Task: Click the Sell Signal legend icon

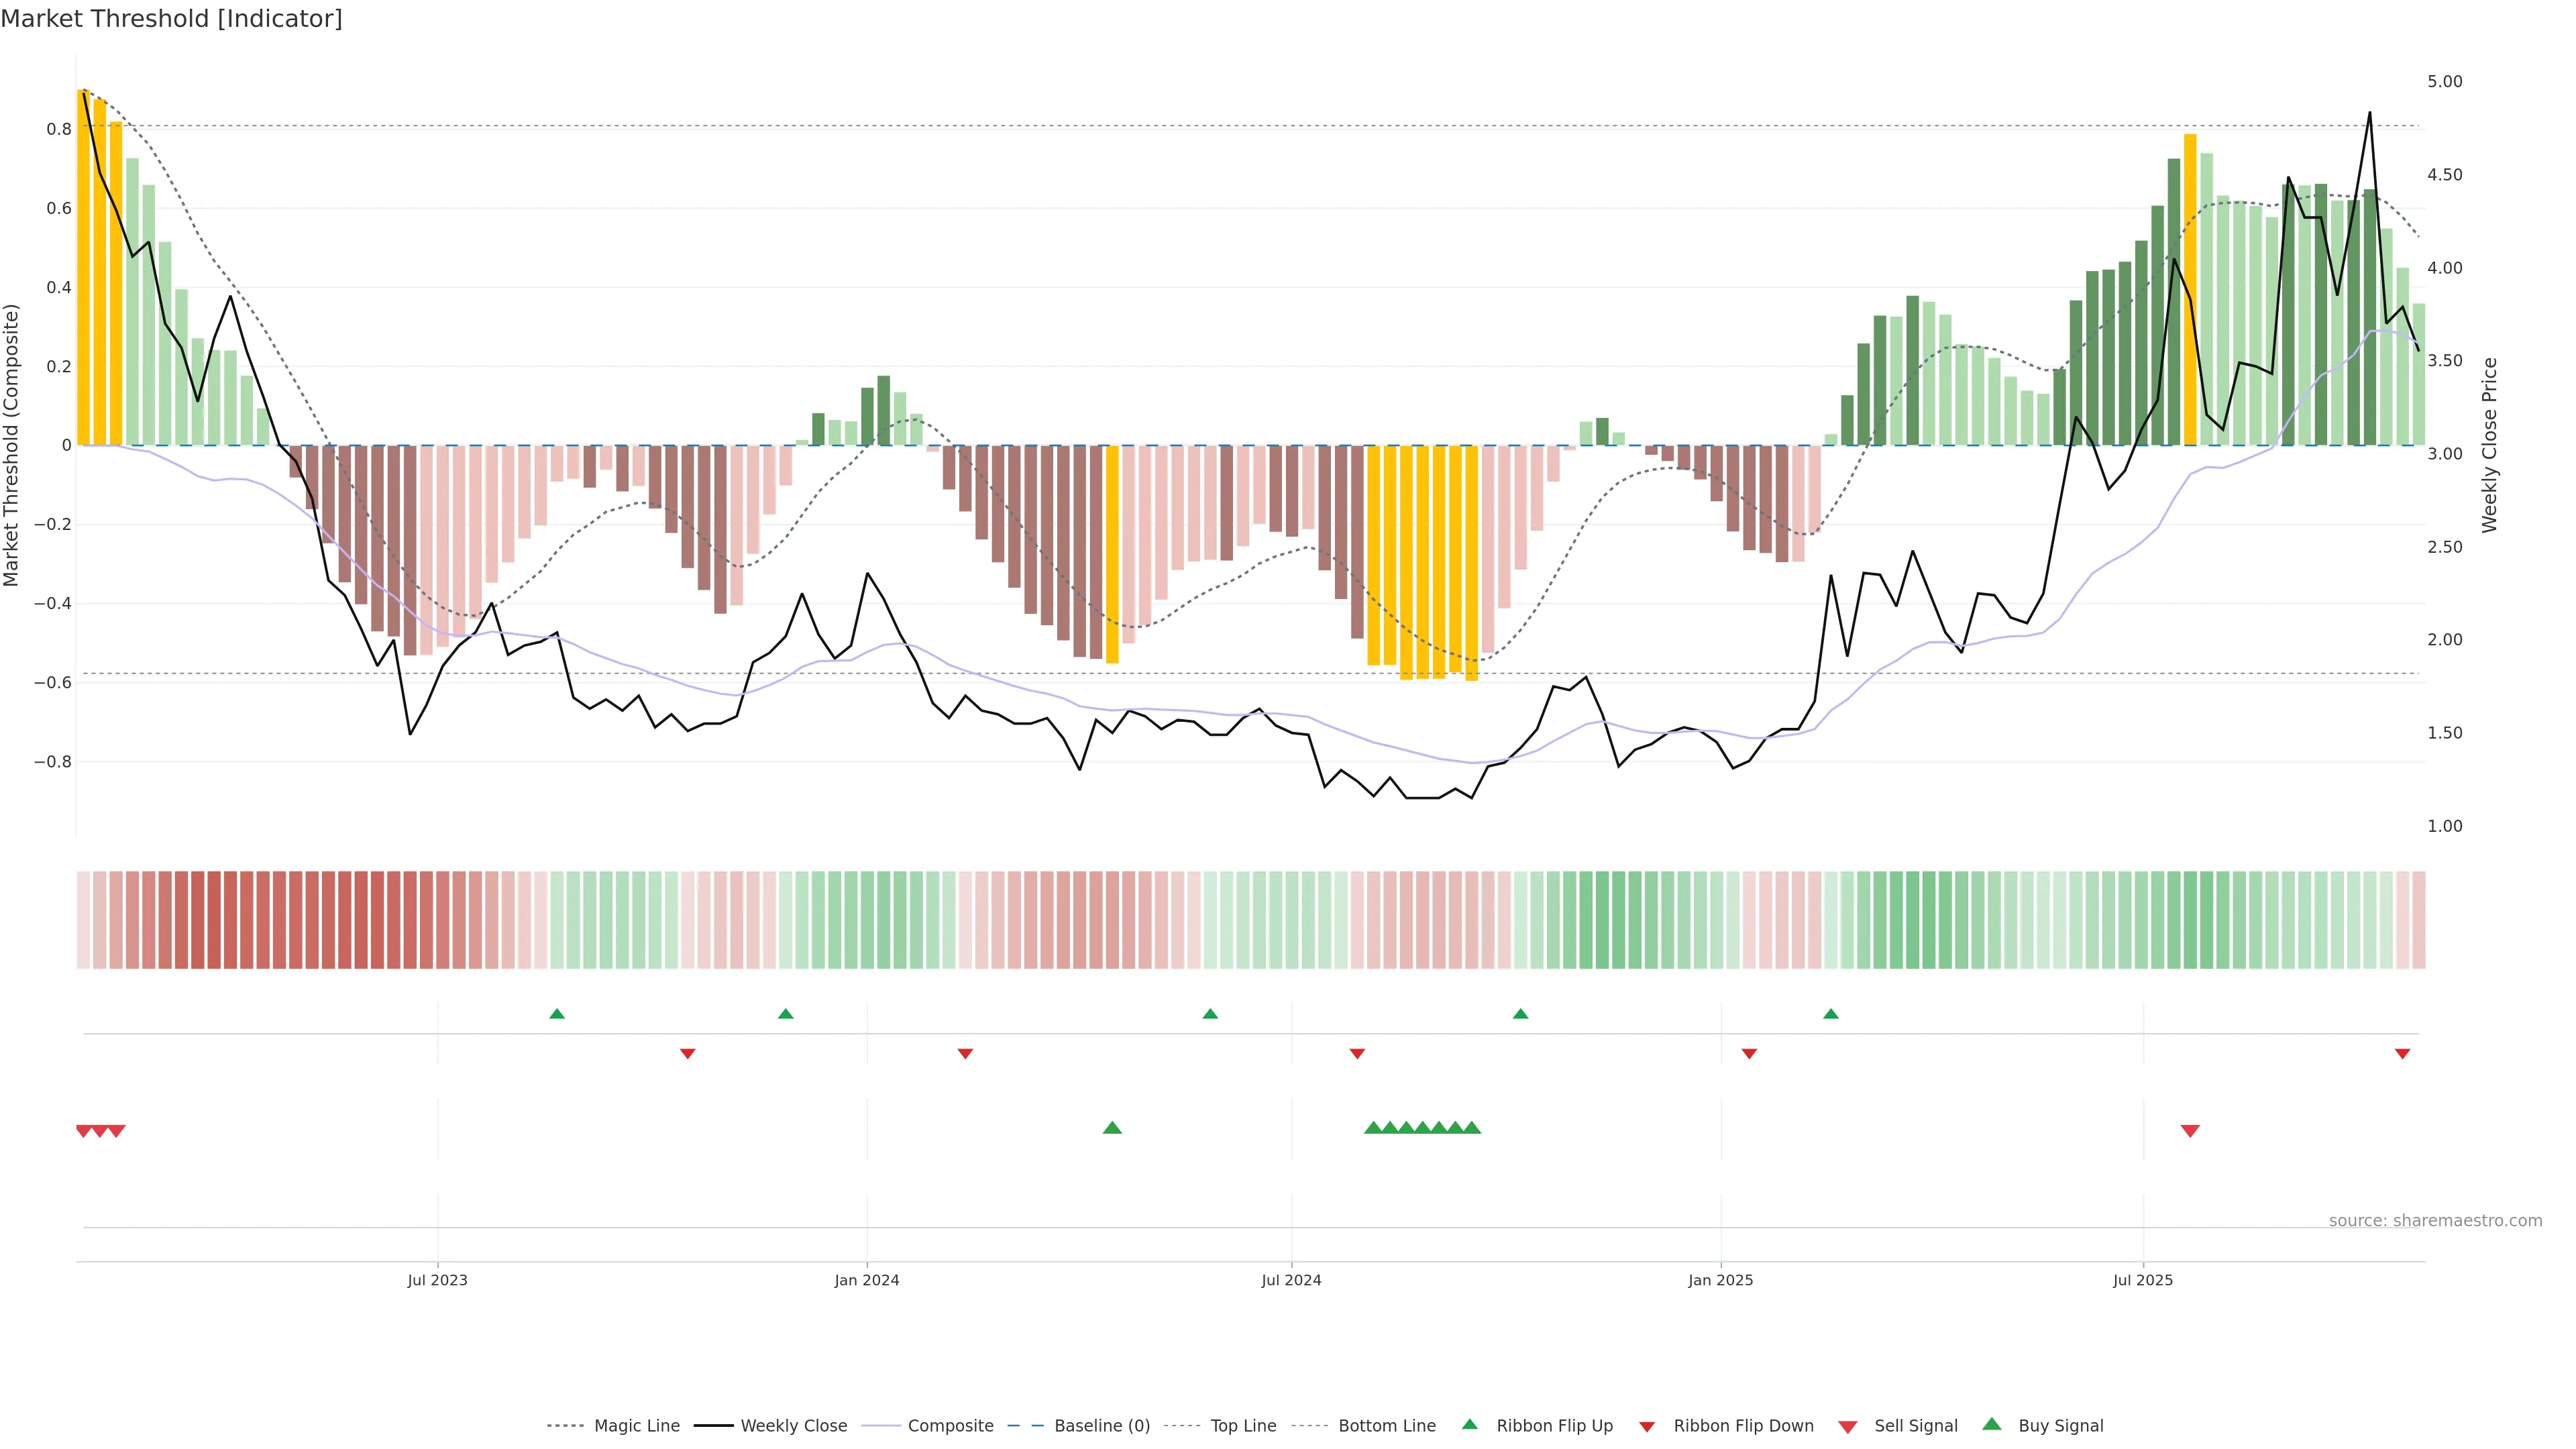Action: (x=1848, y=1427)
